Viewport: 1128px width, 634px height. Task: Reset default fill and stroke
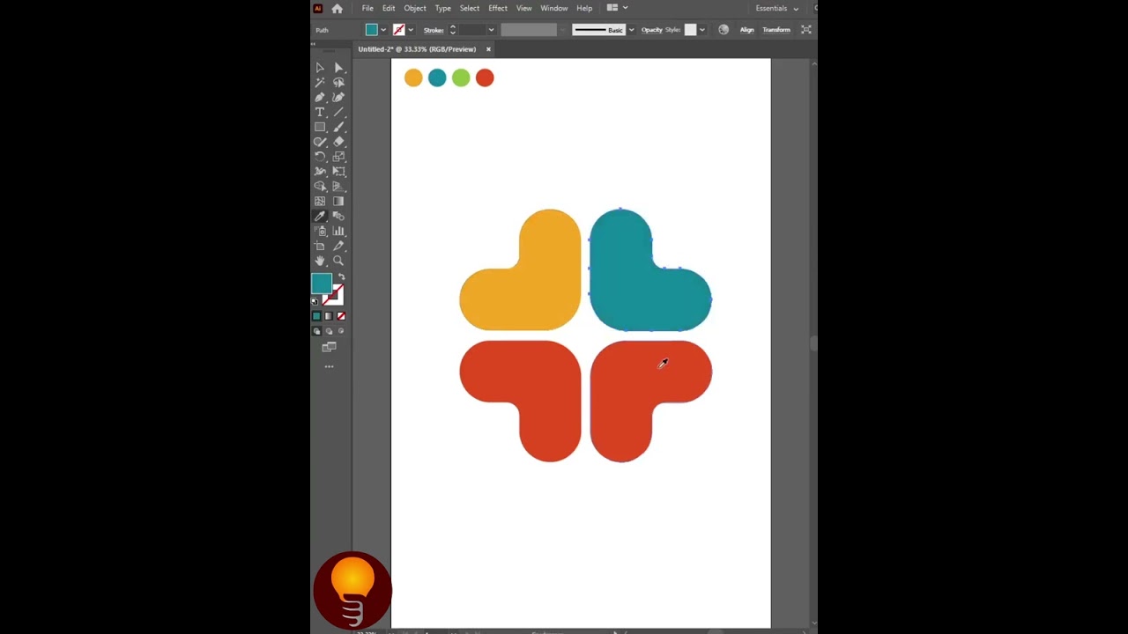coord(315,302)
